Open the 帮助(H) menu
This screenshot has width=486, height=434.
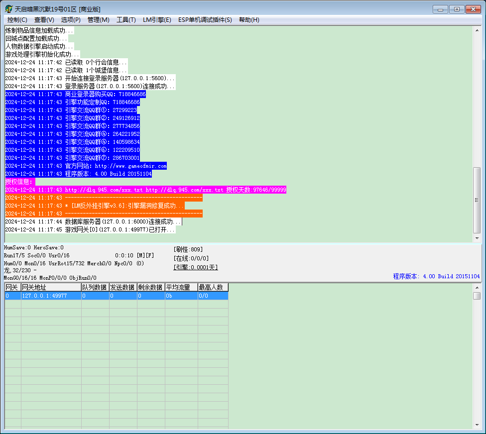pos(249,20)
